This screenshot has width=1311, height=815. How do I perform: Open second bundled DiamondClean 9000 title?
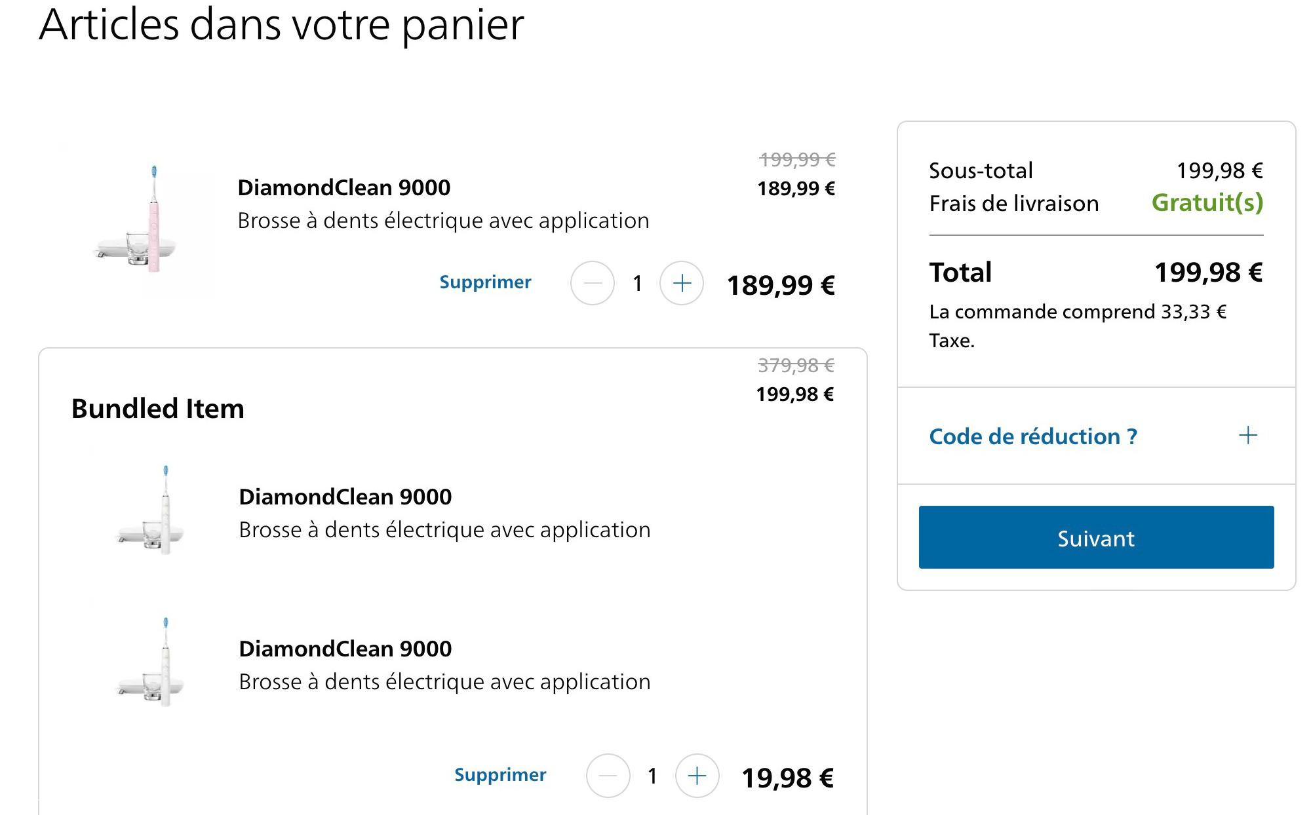(345, 649)
